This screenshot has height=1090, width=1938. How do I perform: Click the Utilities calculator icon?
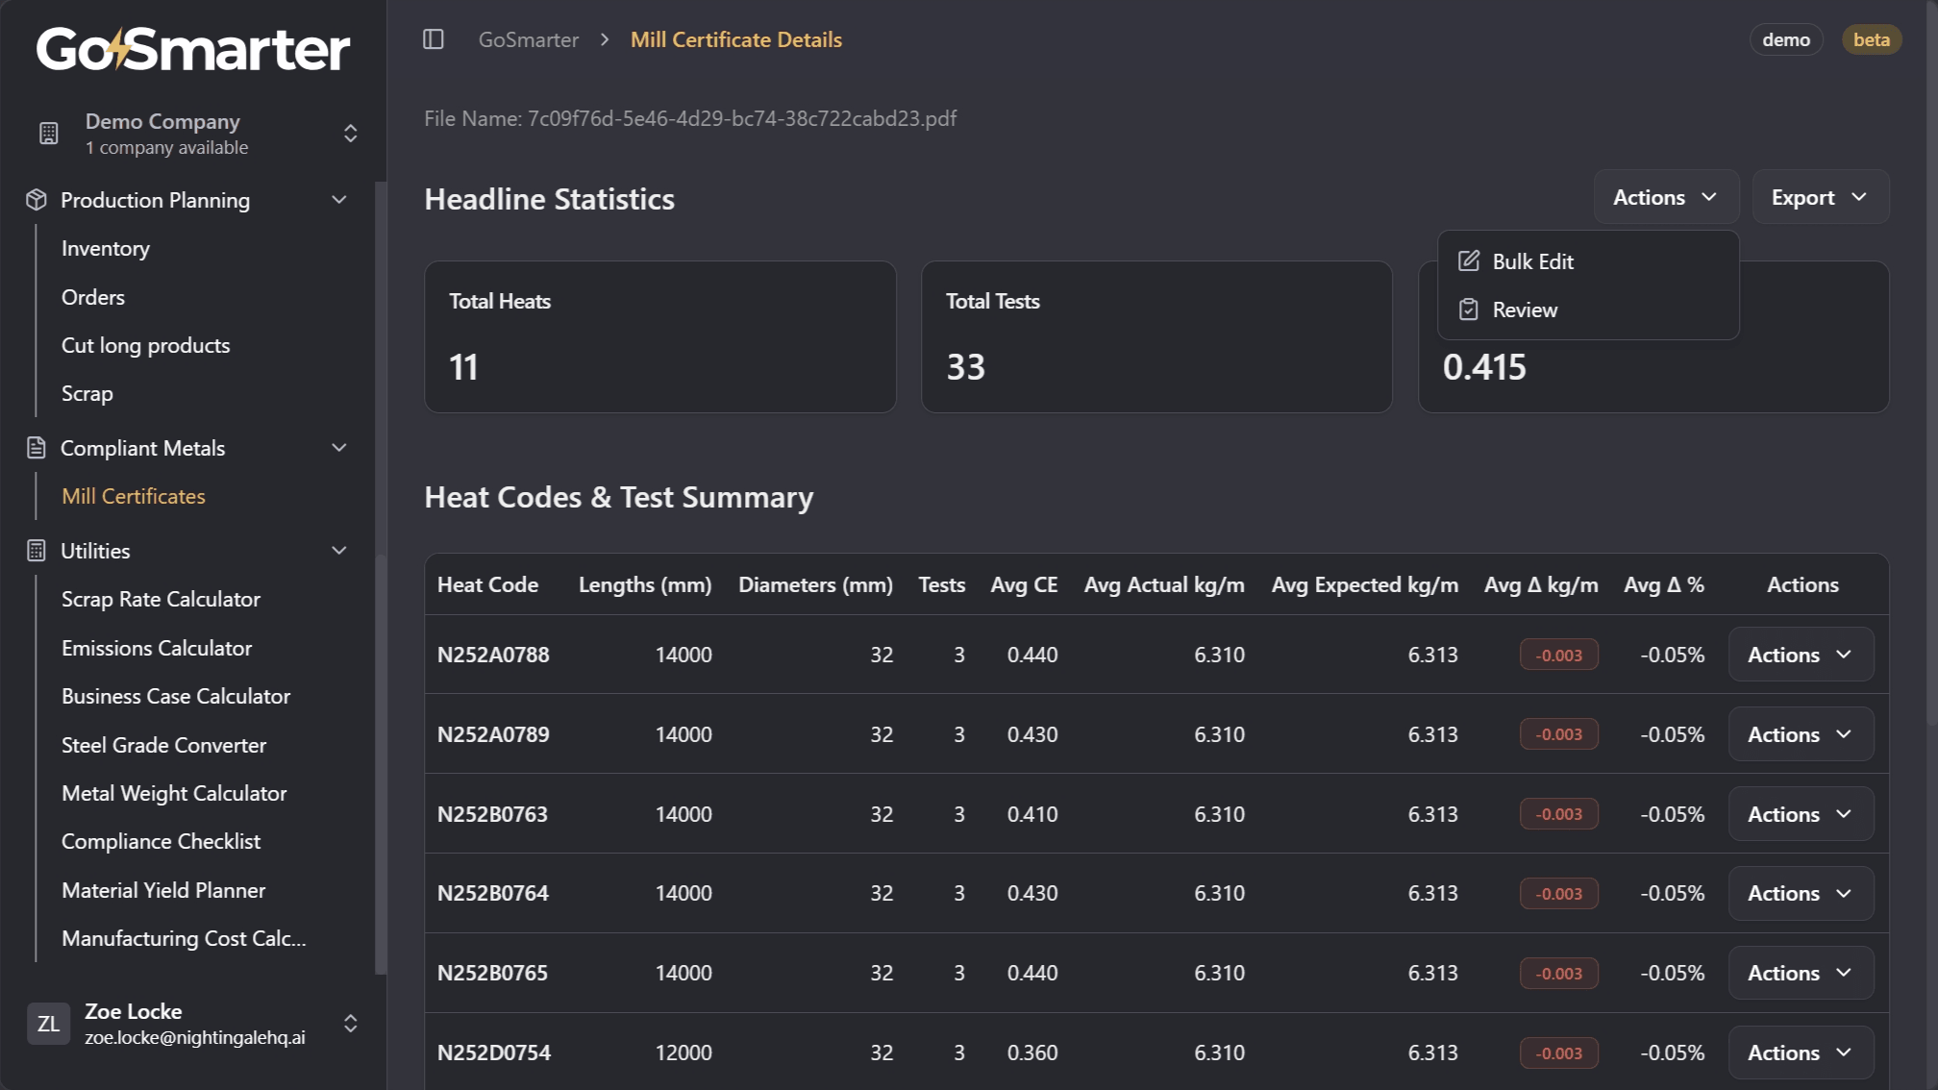37,551
